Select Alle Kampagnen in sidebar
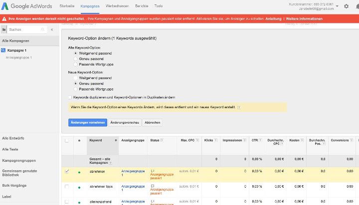Screen dimensions: 359x205 [x=29, y=41]
